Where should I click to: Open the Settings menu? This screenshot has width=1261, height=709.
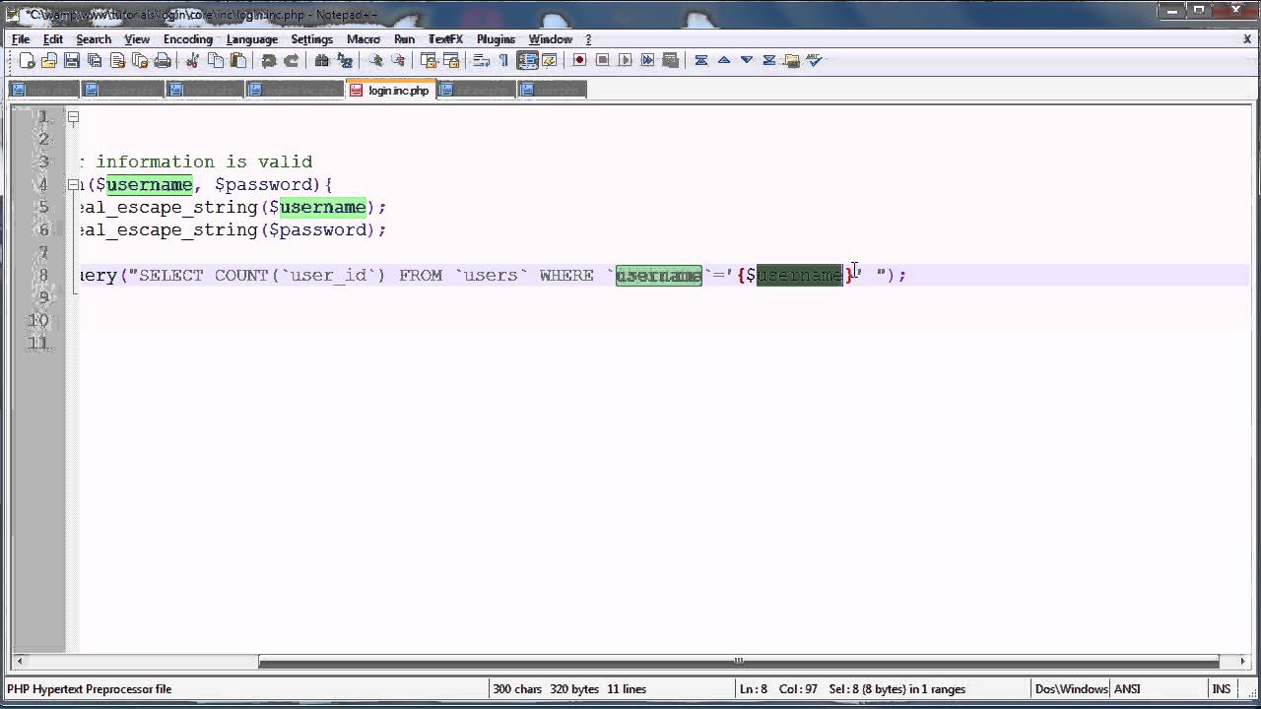click(x=311, y=39)
